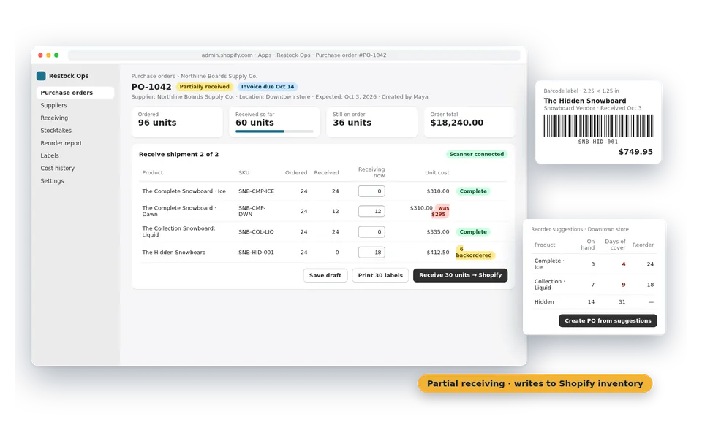Screen dimensions: 702x438
Task: Click the Unit cost column header
Action: (x=437, y=172)
